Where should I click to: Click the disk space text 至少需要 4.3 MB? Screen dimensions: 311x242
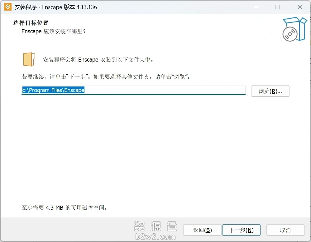[65, 208]
